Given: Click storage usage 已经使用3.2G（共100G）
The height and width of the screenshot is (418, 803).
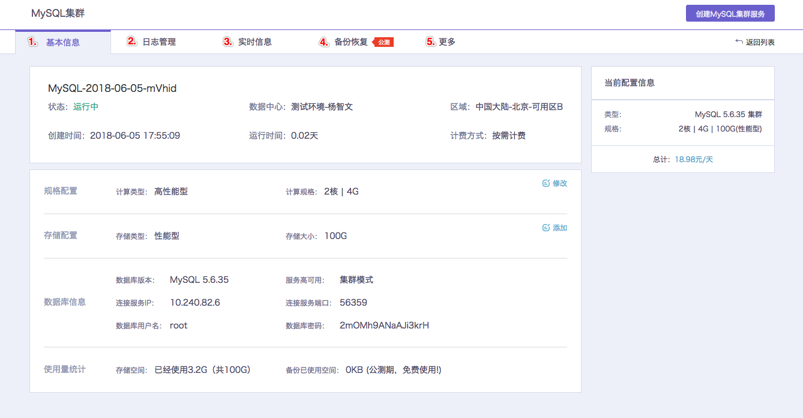Looking at the screenshot, I should (x=202, y=370).
